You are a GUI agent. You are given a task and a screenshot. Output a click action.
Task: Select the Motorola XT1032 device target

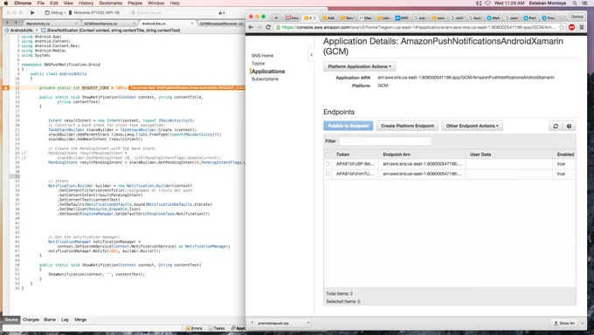[x=94, y=12]
